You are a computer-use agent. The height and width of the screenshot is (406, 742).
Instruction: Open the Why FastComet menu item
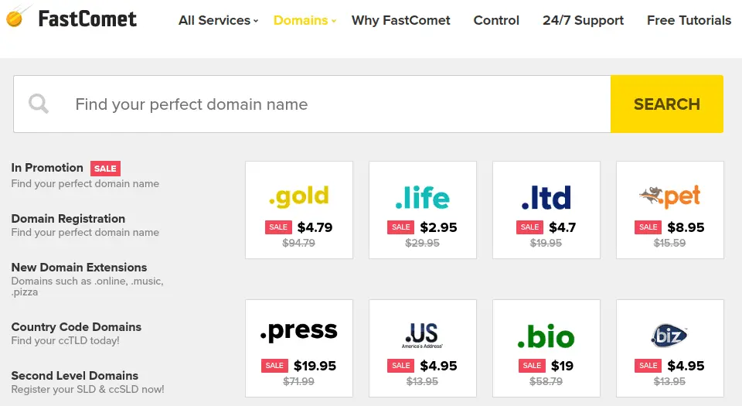coord(401,20)
